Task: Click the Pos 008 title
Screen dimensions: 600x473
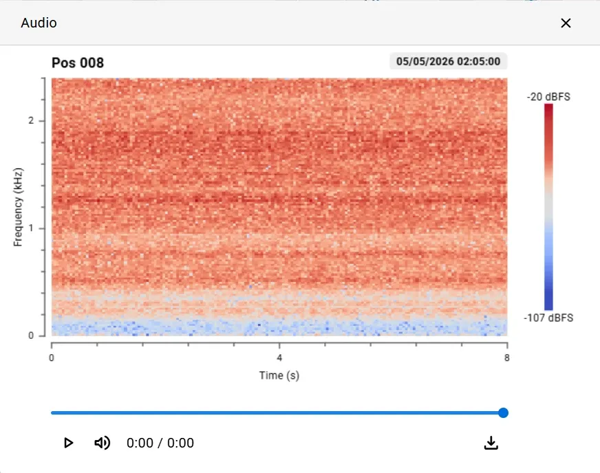Action: click(x=78, y=63)
